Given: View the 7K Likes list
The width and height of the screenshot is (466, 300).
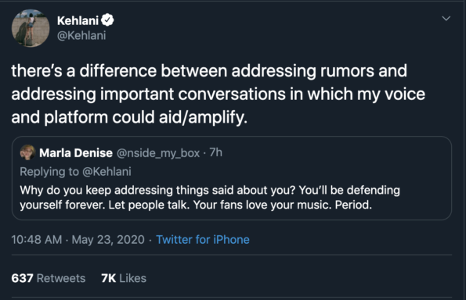Looking at the screenshot, I should tap(124, 278).
